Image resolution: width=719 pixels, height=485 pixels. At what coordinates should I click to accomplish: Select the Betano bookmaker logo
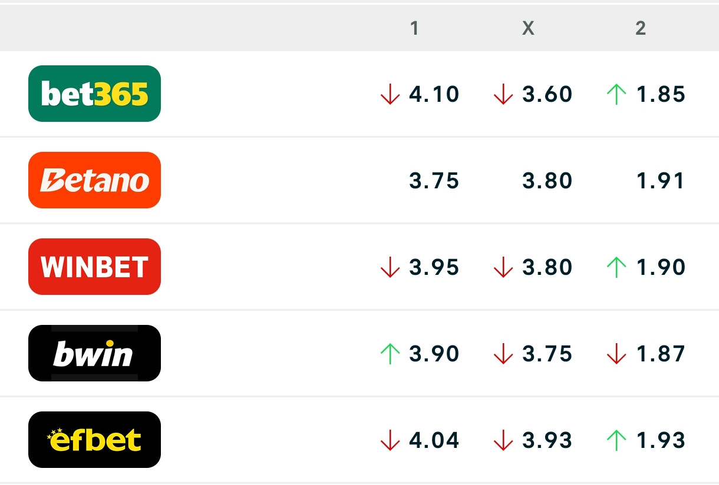pos(94,180)
